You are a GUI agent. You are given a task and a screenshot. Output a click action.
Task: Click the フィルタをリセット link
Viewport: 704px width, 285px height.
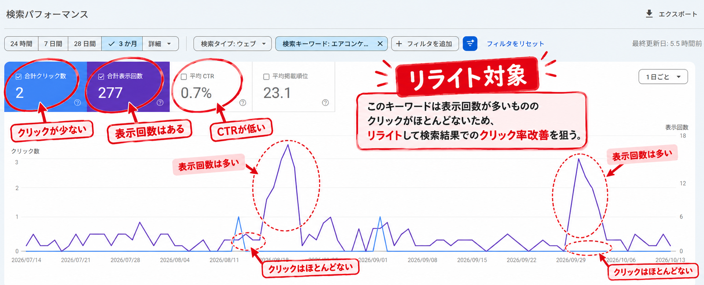click(x=515, y=44)
